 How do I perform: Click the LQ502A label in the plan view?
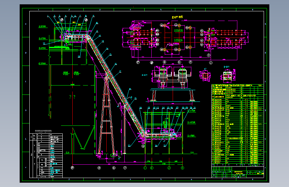pos(178,40)
